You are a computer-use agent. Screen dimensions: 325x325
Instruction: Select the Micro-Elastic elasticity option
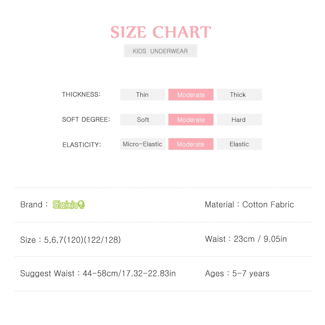coord(143,144)
